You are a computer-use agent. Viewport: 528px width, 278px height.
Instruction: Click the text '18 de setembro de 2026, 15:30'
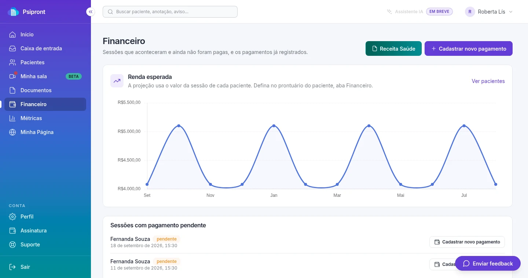(x=144, y=246)
